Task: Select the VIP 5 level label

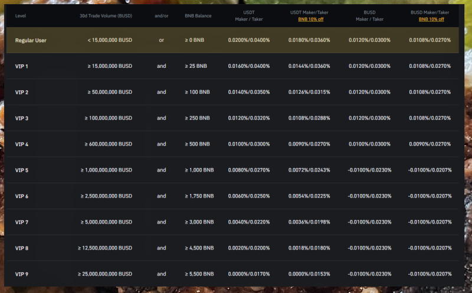Action: click(22, 170)
